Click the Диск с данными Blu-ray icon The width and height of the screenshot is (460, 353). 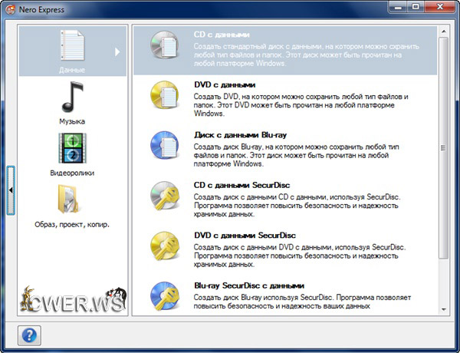click(x=164, y=147)
